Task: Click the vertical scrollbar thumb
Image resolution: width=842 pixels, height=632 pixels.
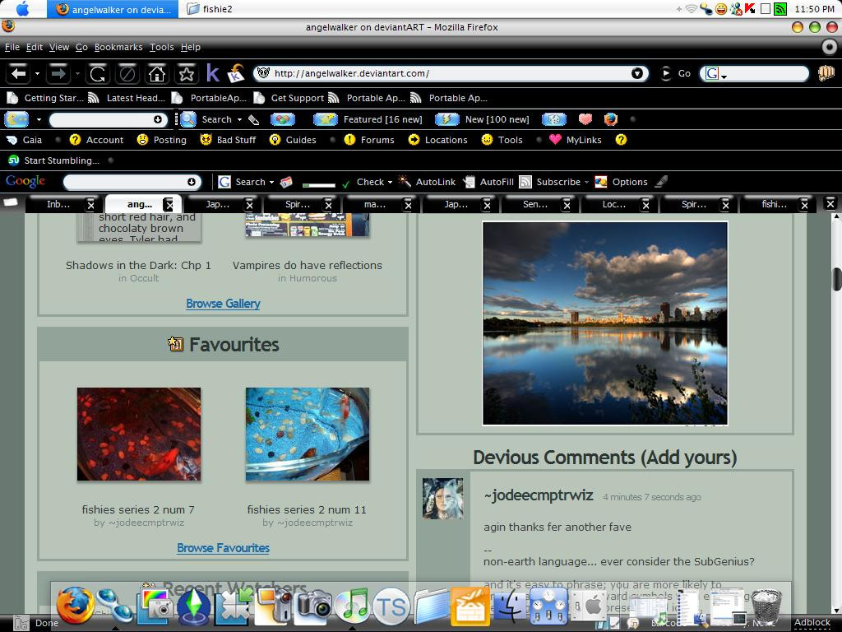Action: (836, 278)
